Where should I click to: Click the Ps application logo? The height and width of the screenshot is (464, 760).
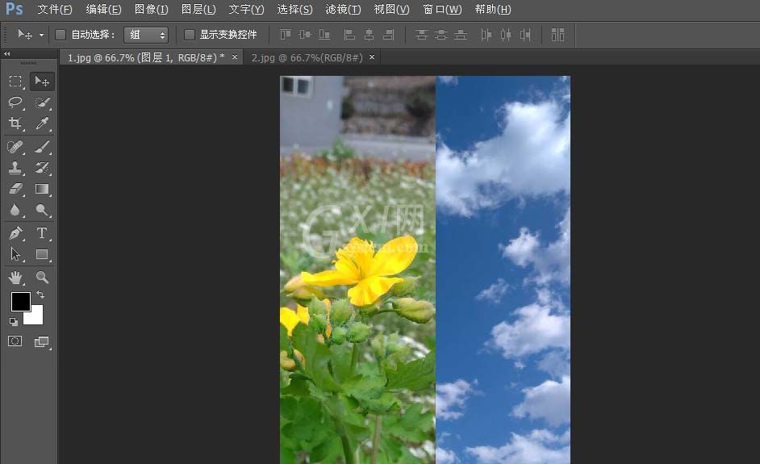14,9
